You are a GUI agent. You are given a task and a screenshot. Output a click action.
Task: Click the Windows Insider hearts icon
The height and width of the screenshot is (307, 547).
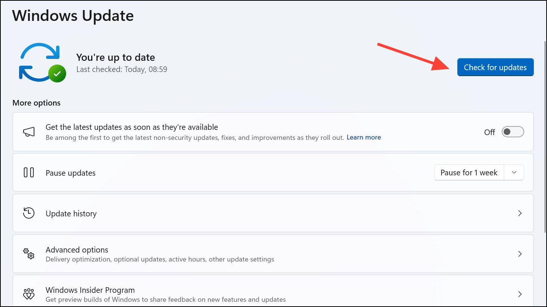pos(29,294)
